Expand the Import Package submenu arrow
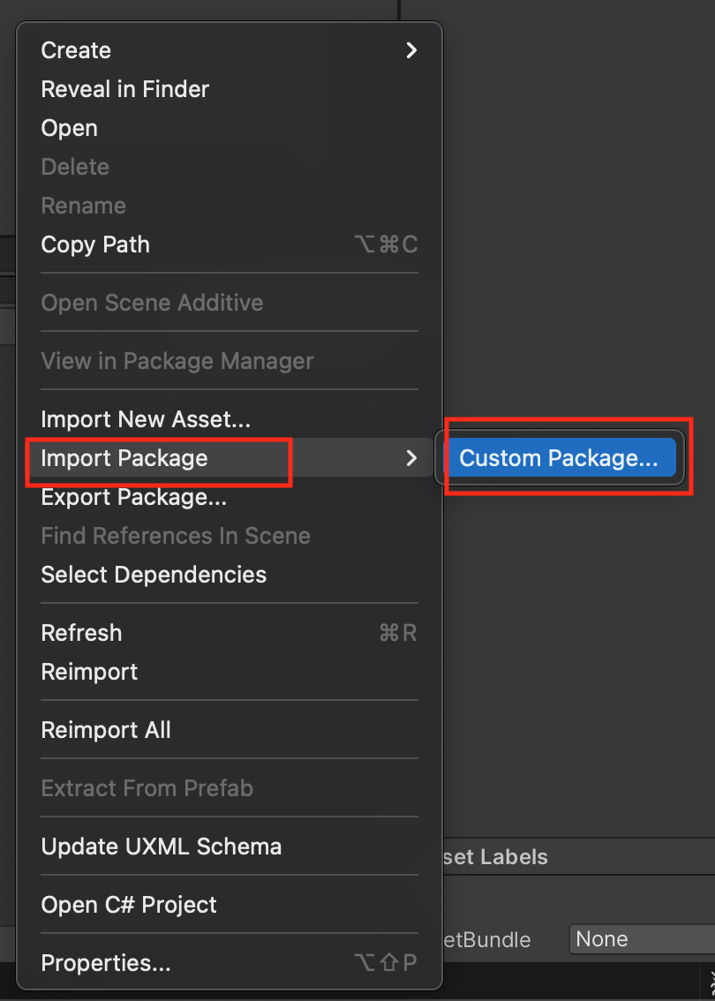Image resolution: width=715 pixels, height=1001 pixels. pyautogui.click(x=410, y=458)
